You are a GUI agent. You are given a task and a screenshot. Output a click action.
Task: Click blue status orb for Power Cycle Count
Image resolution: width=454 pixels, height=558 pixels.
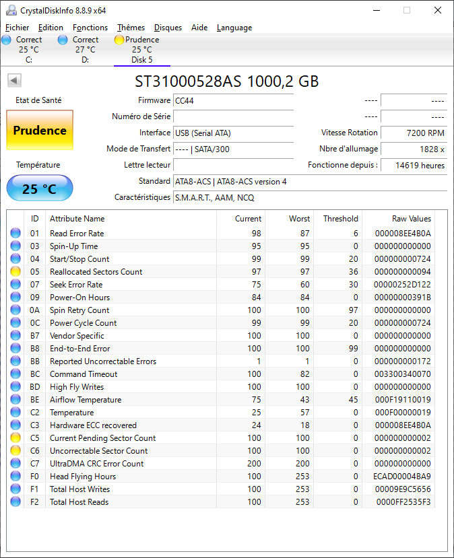point(15,323)
